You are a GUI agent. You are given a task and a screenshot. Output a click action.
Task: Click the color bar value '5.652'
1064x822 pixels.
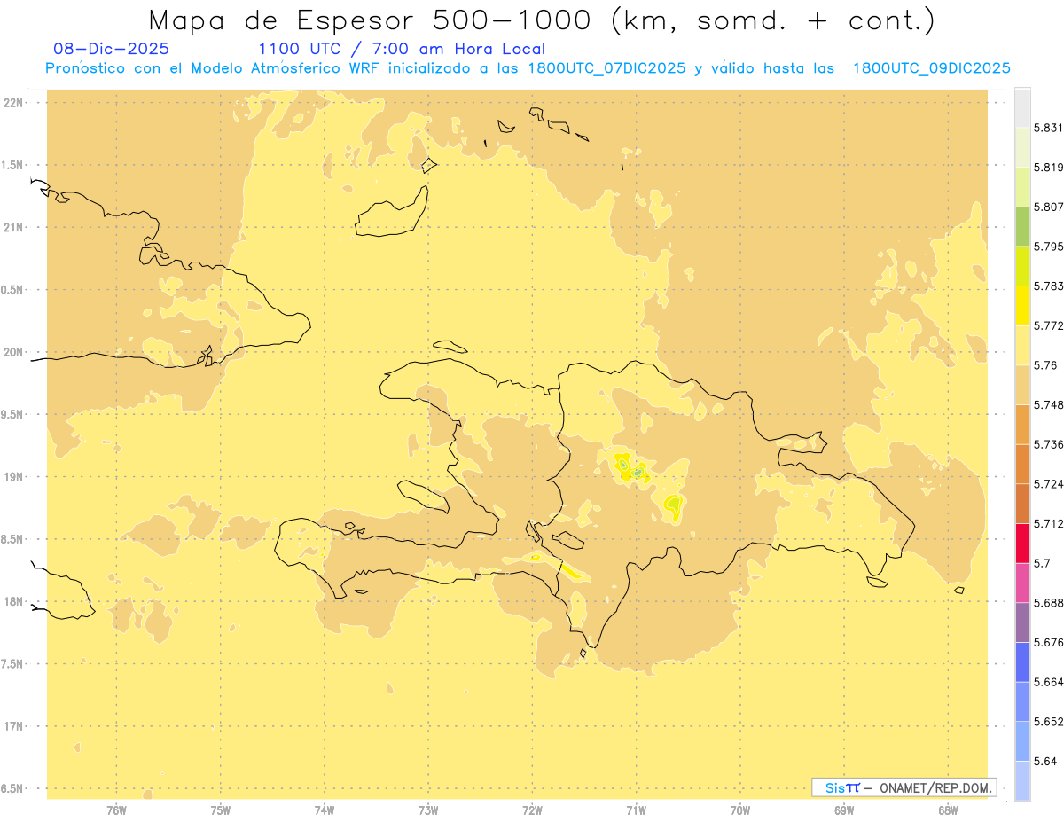point(1048,721)
